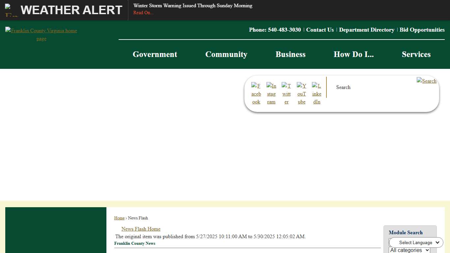Viewport: 450px width, 253px height.
Task: Open the Select Language dropdown
Action: (x=416, y=242)
